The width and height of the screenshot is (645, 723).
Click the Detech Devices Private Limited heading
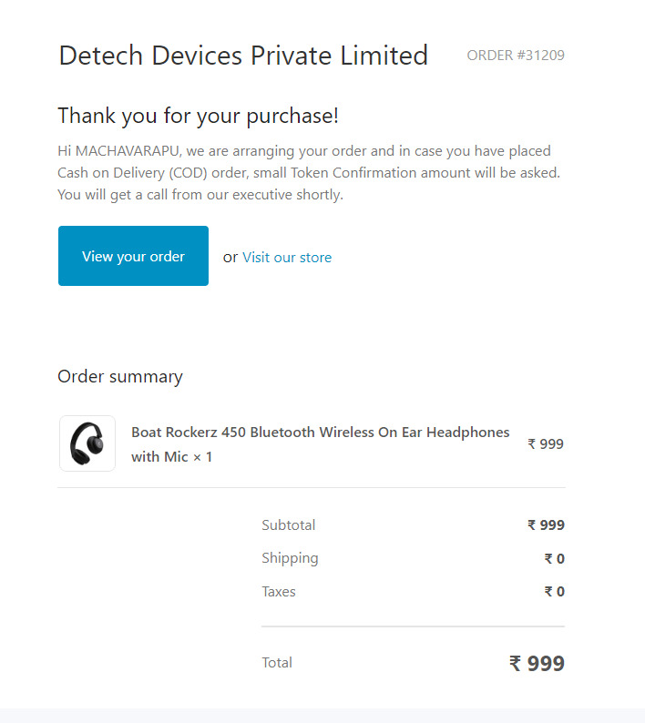243,56
